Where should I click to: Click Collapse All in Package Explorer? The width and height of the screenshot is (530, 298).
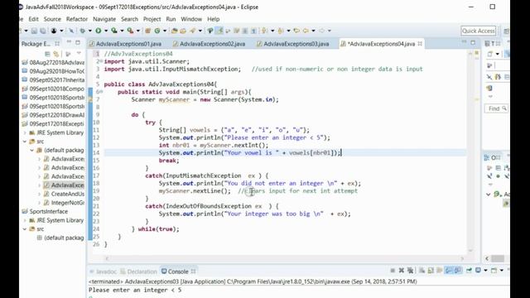point(47,54)
